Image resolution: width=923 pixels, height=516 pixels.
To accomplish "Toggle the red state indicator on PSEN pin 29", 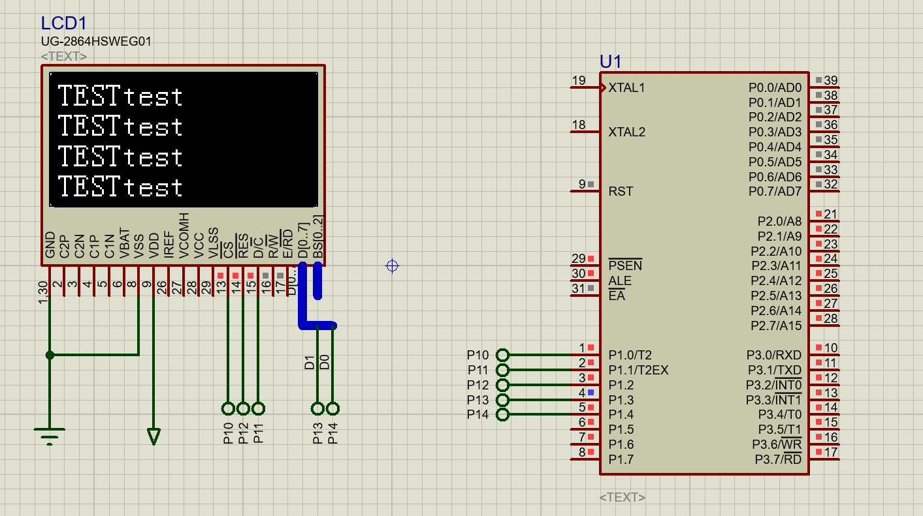I will [590, 258].
